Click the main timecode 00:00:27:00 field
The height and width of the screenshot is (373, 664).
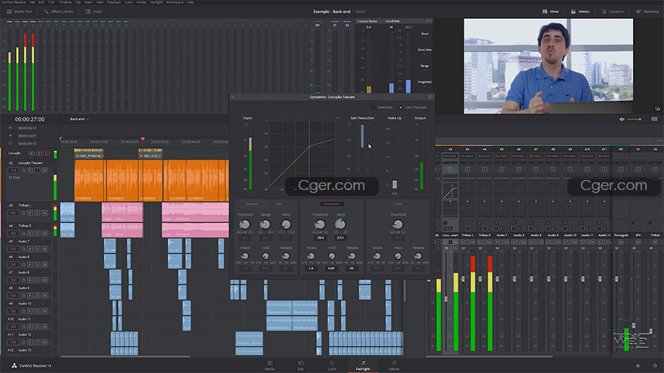[x=29, y=119]
